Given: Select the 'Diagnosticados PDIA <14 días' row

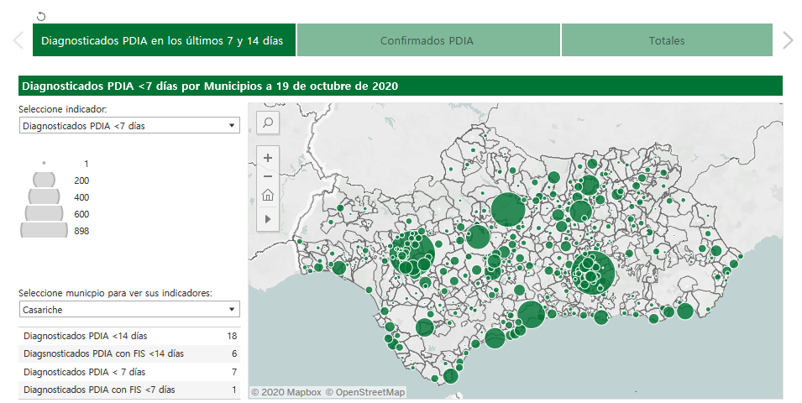Looking at the screenshot, I should [129, 336].
